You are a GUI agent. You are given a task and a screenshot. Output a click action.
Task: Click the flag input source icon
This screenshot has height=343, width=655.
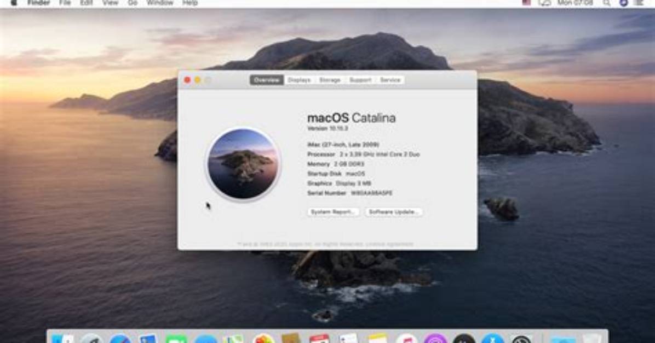pyautogui.click(x=526, y=3)
